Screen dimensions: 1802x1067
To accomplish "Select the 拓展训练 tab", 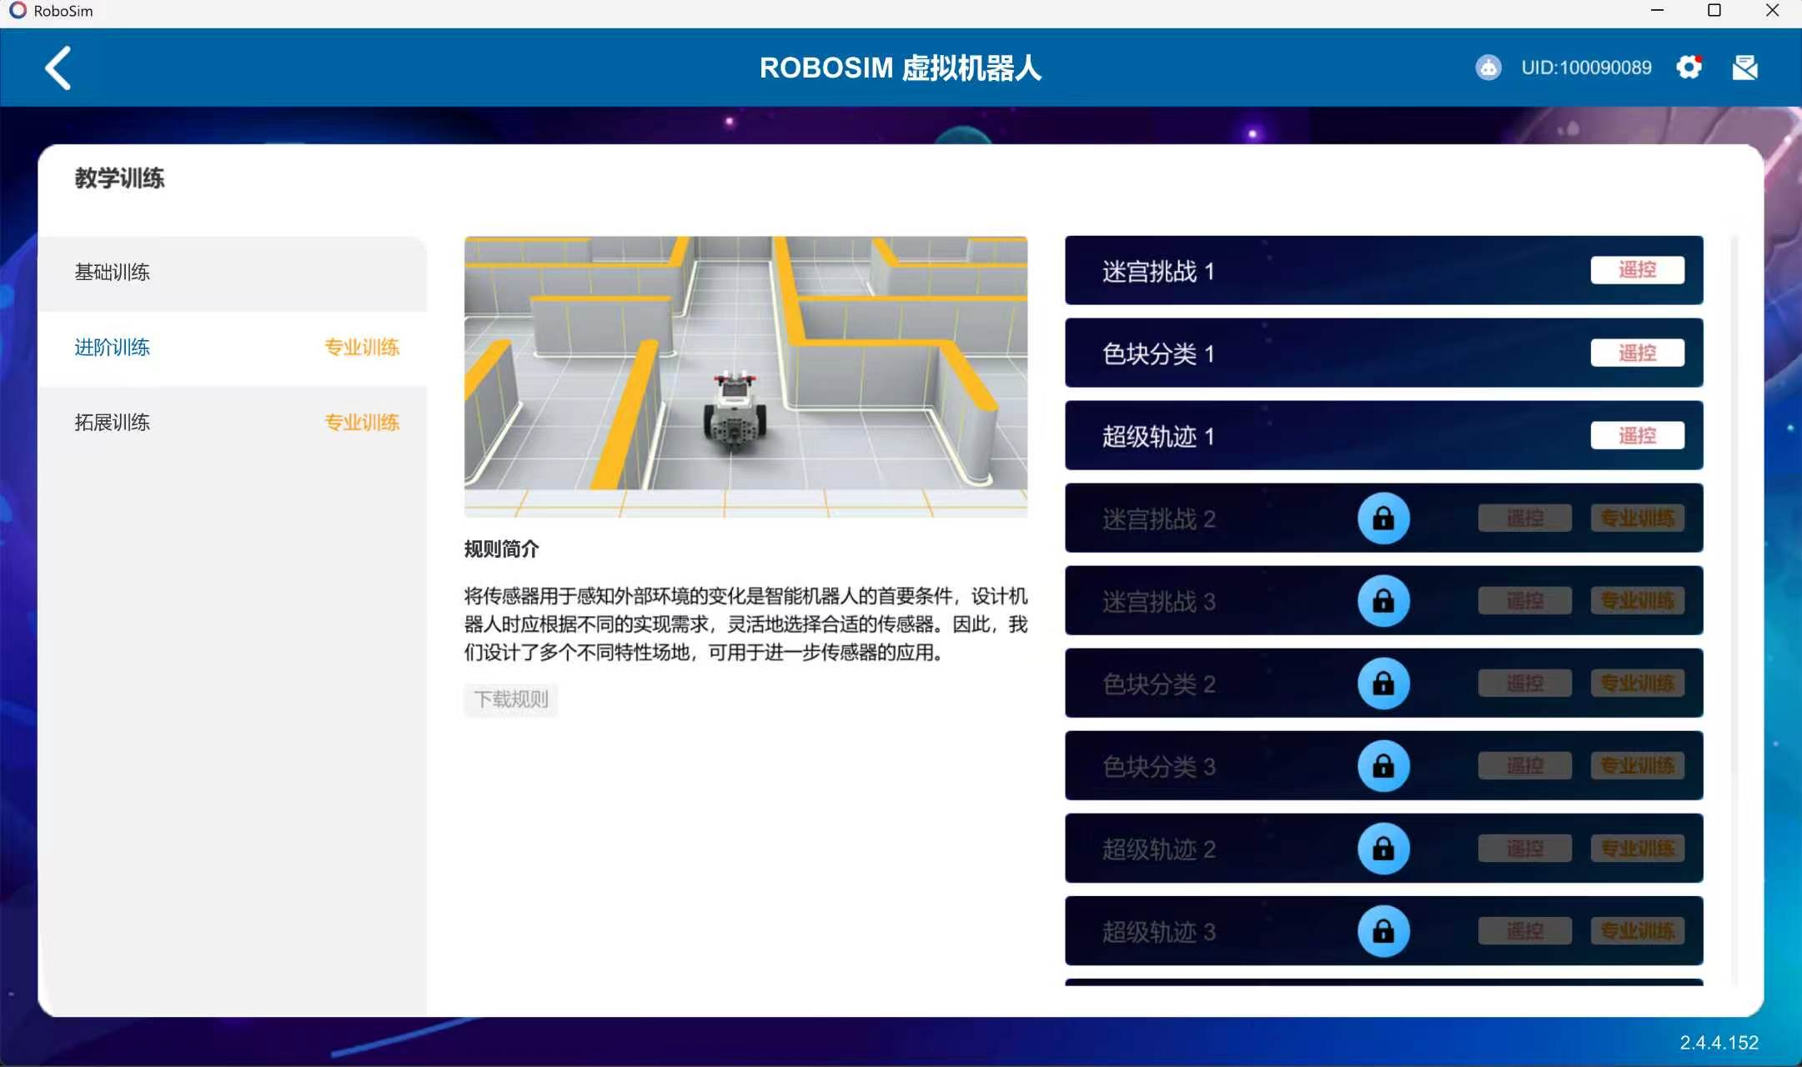I will pyautogui.click(x=232, y=423).
